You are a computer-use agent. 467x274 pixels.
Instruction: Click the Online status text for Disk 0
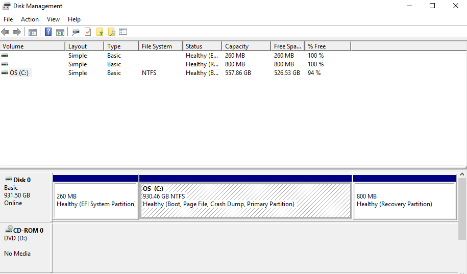(13, 203)
